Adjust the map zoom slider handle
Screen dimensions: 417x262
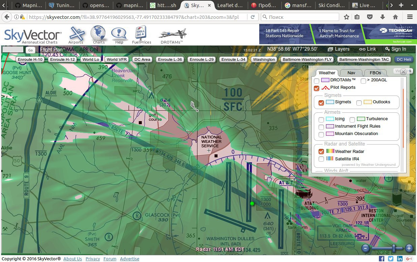point(394,248)
